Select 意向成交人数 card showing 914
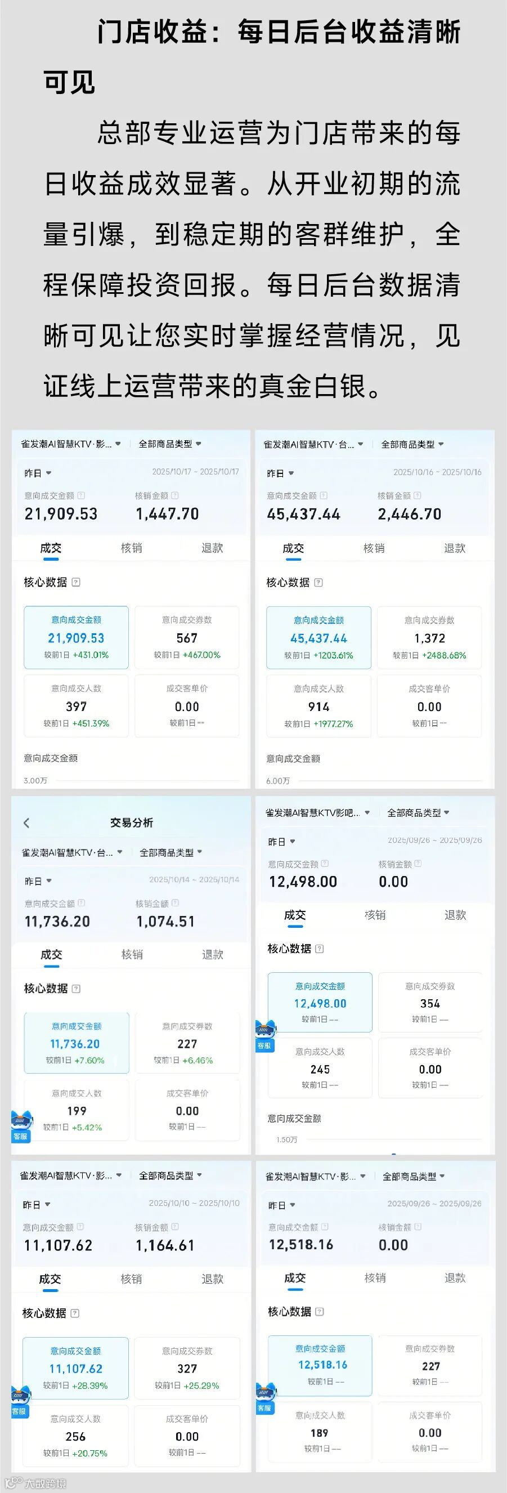The image size is (507, 1493). (x=318, y=706)
